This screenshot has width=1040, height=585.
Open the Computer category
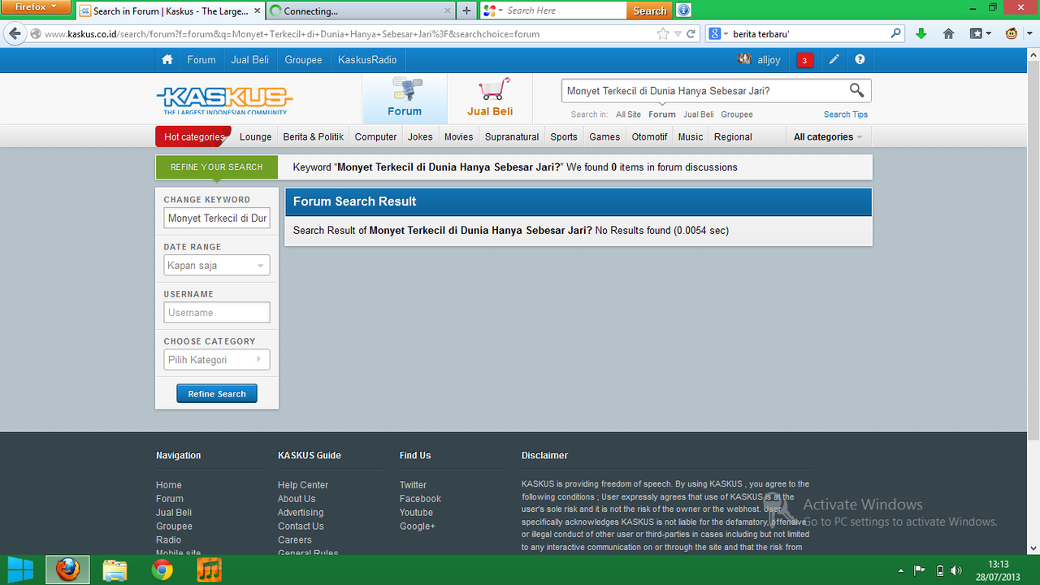tap(375, 136)
